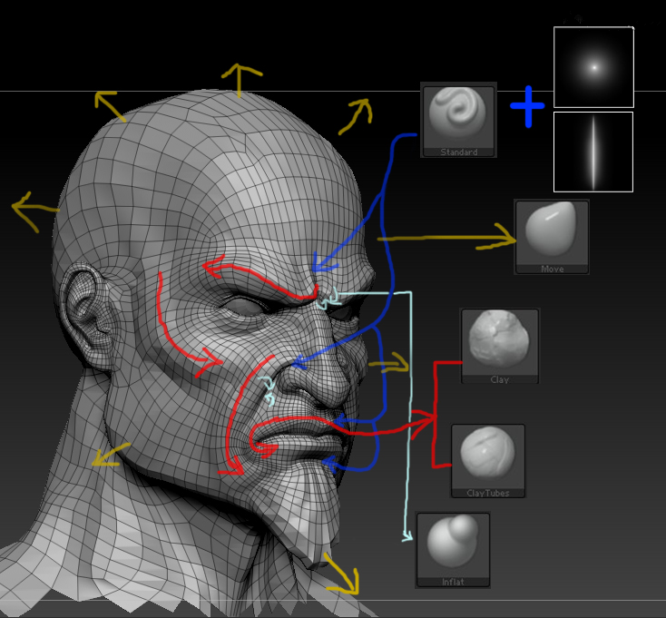Choose the Clay brush icon
The height and width of the screenshot is (618, 666).
pyautogui.click(x=499, y=346)
